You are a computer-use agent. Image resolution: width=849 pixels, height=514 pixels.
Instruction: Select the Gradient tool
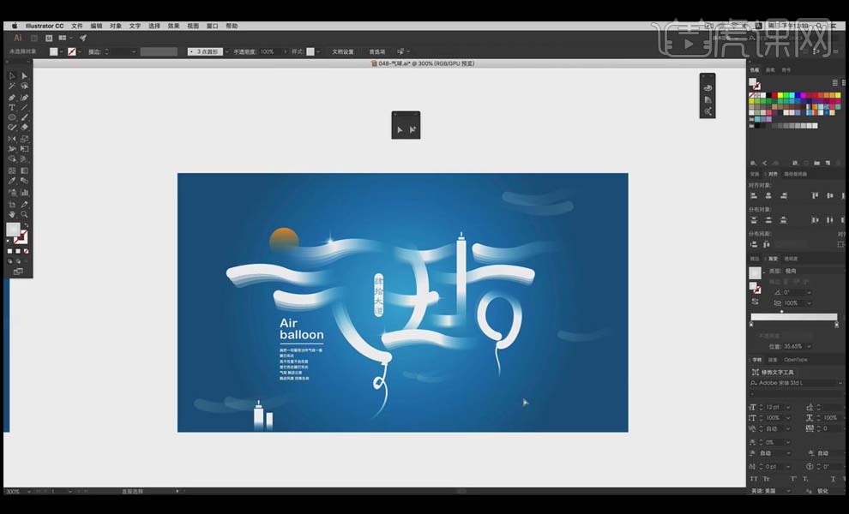[24, 170]
